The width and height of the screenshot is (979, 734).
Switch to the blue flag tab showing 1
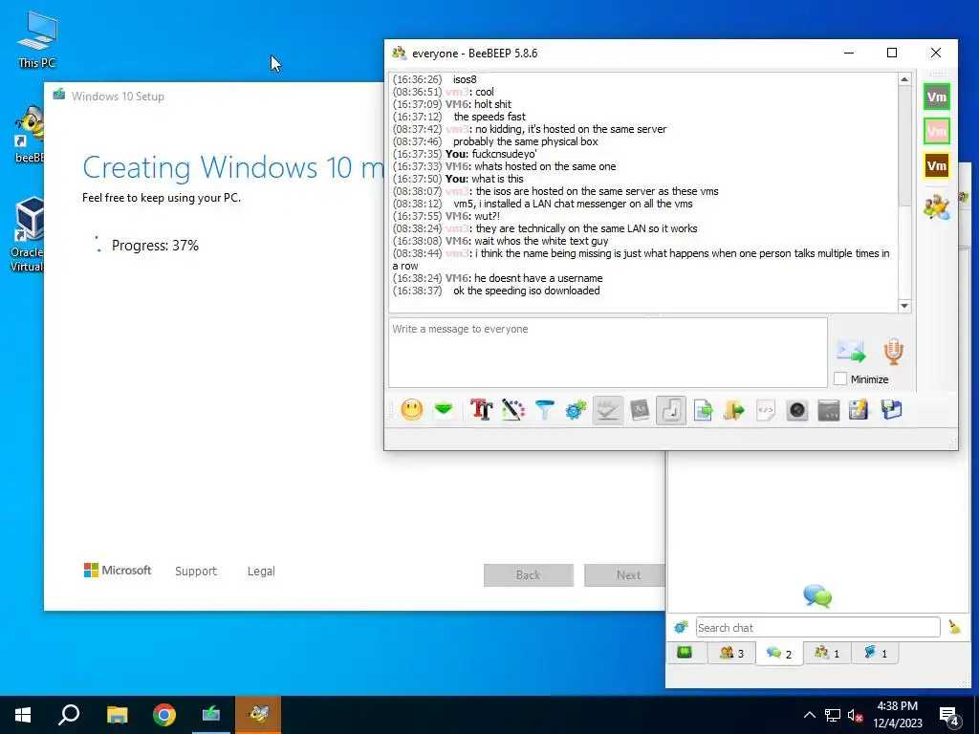point(875,653)
